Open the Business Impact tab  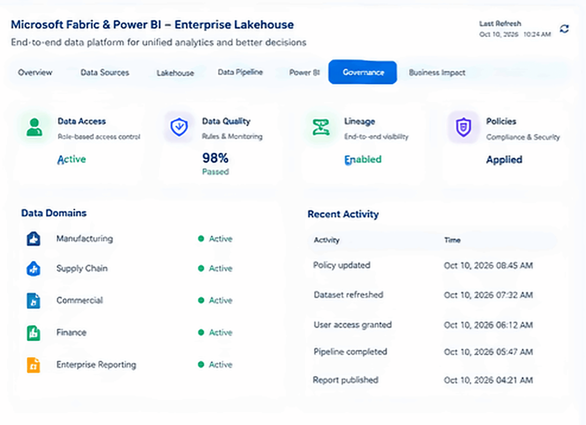437,72
